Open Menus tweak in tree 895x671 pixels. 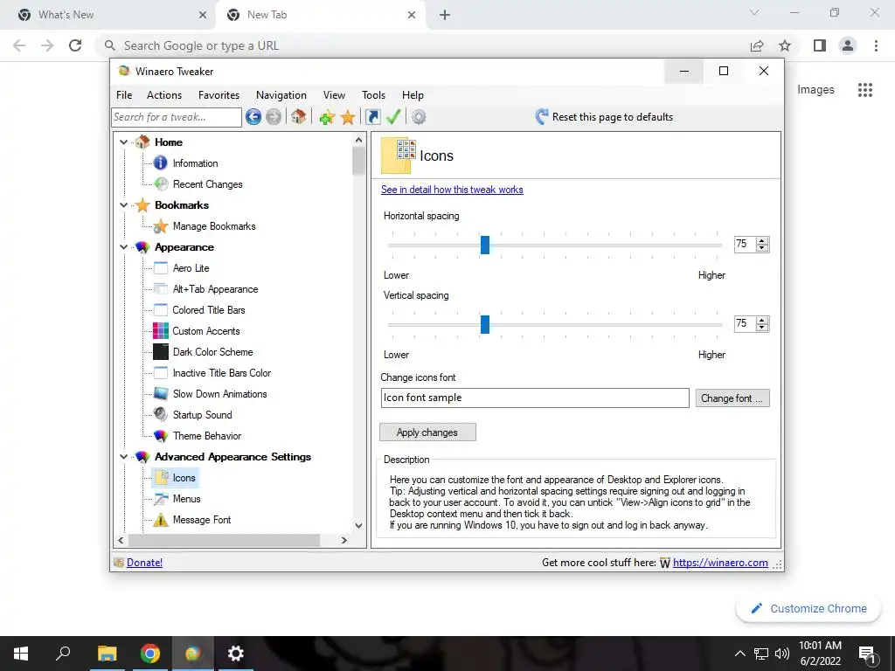click(x=186, y=499)
